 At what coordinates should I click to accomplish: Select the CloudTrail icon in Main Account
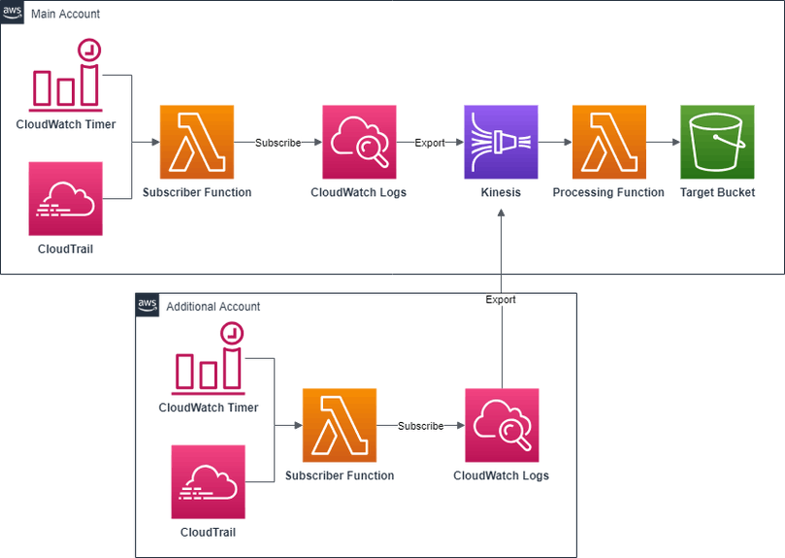(x=66, y=199)
